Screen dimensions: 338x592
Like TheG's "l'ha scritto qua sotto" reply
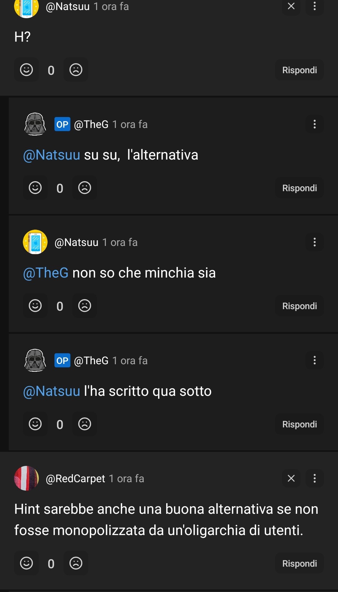coord(35,424)
